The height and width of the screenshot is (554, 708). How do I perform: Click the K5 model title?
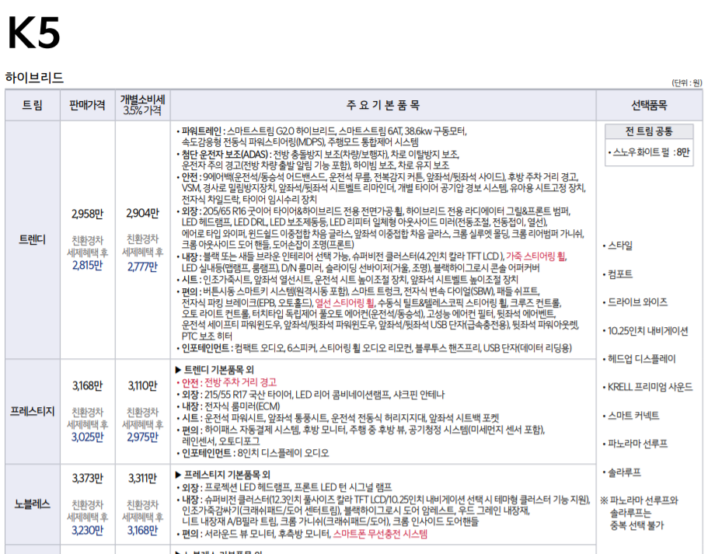[x=34, y=33]
